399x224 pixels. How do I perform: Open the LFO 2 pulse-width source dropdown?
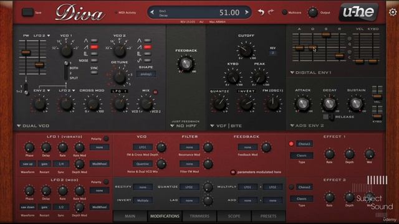(42, 35)
